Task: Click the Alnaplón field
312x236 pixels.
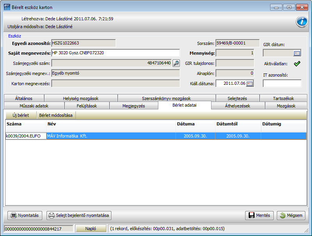Action: coord(235,73)
